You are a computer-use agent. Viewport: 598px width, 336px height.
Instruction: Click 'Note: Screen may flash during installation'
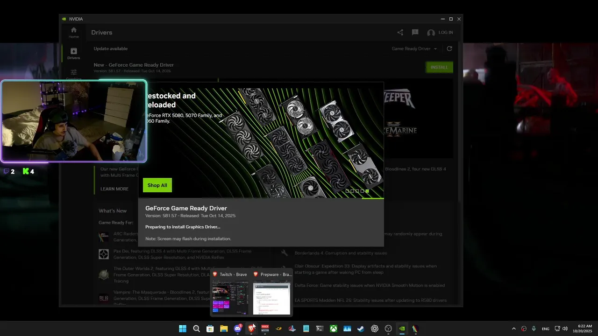(x=188, y=238)
